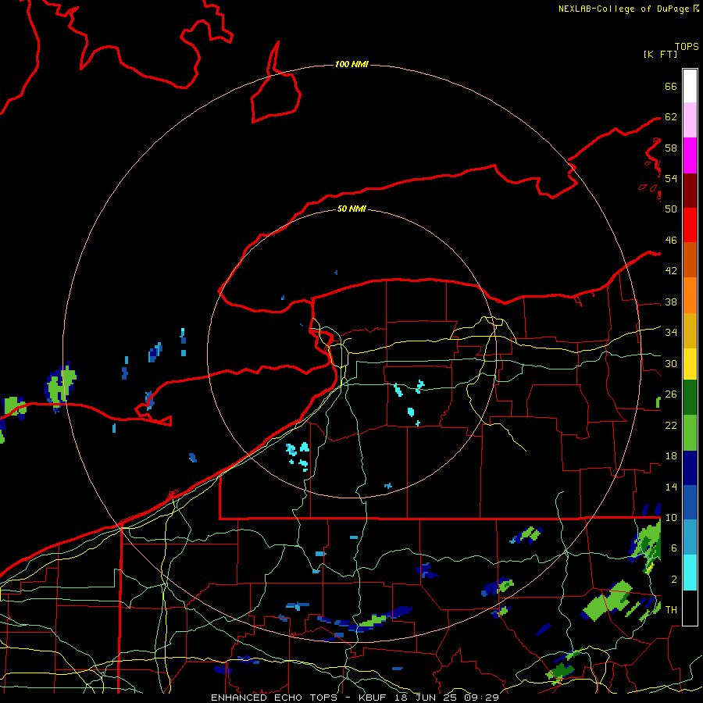This screenshot has height=703, width=703.
Task: Click the legend value '46'
Action: pos(671,241)
